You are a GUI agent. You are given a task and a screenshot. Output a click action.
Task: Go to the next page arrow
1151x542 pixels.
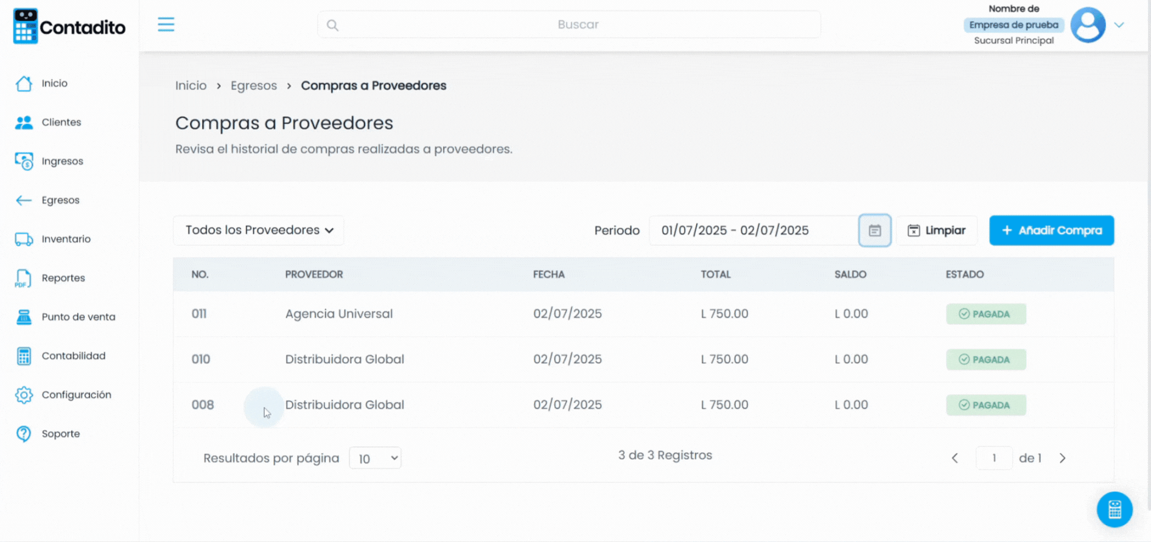pos(1062,458)
